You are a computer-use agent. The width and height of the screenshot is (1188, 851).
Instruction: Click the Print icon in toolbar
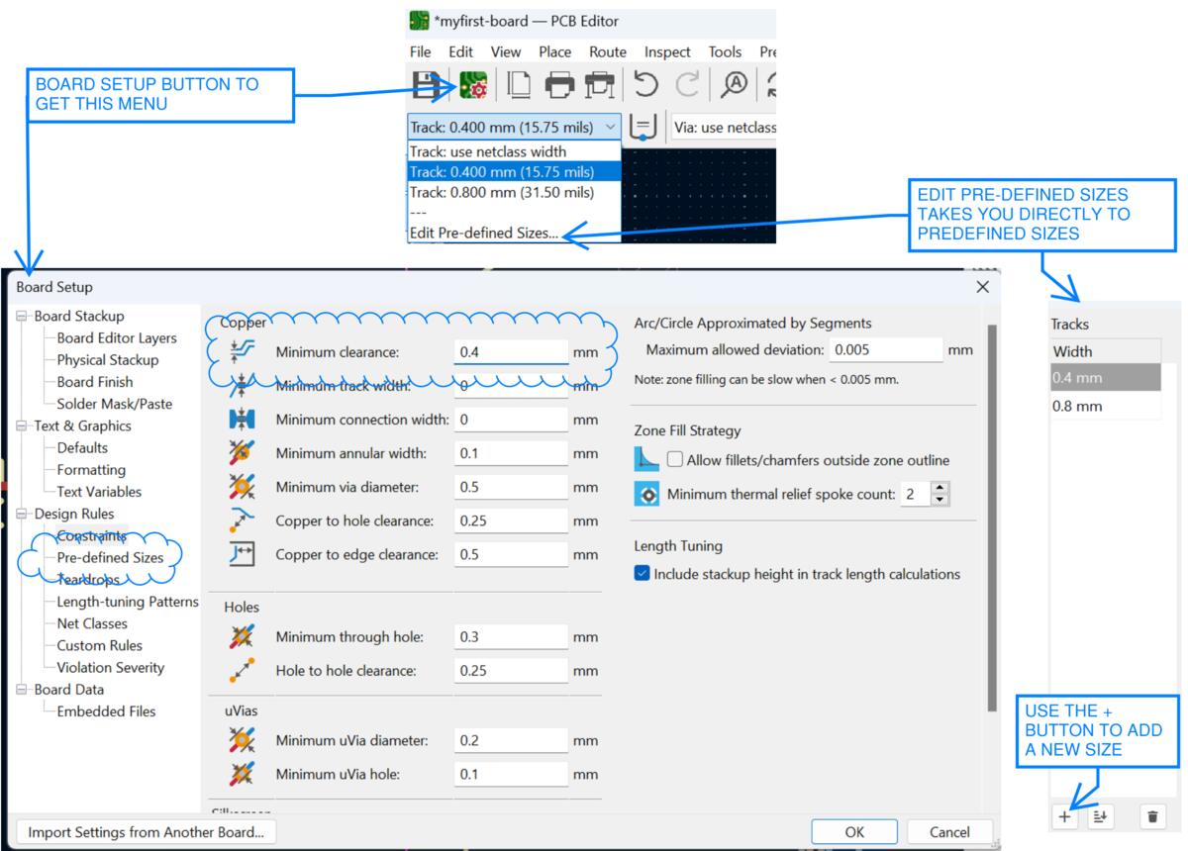tap(559, 86)
